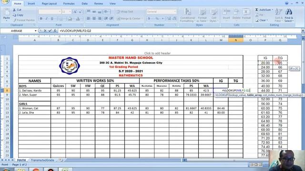Switch to the Home ribbon tab

coord(18,3)
